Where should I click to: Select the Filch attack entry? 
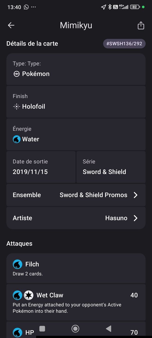76,268
